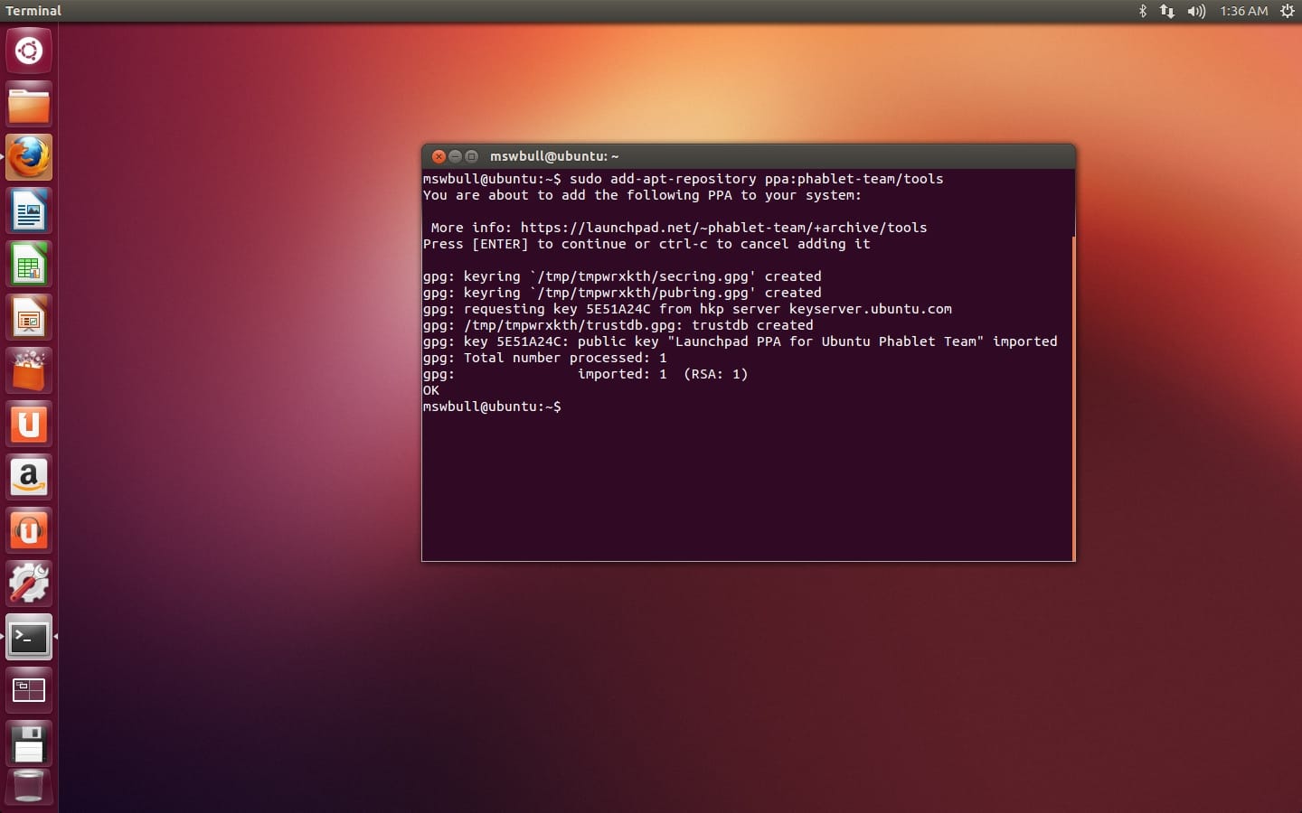This screenshot has height=813, width=1302.
Task: Click the launchpad.net phablet-team URL in terminal
Action: (723, 228)
